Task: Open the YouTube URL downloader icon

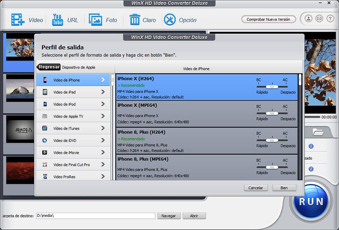Action: coord(58,20)
